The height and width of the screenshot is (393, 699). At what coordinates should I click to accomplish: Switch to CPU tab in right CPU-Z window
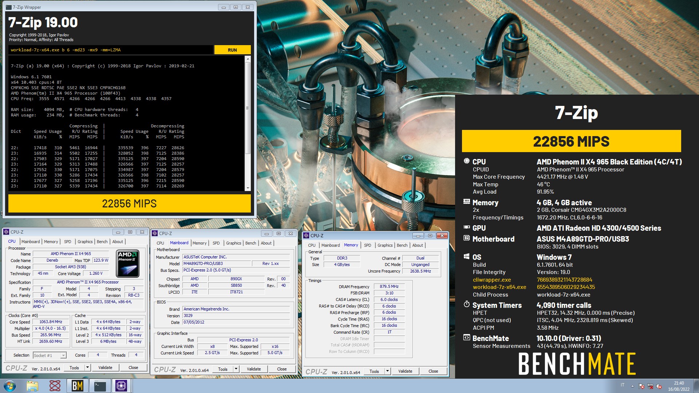coord(312,245)
